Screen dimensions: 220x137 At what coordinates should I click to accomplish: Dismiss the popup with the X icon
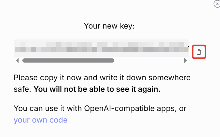point(216,4)
